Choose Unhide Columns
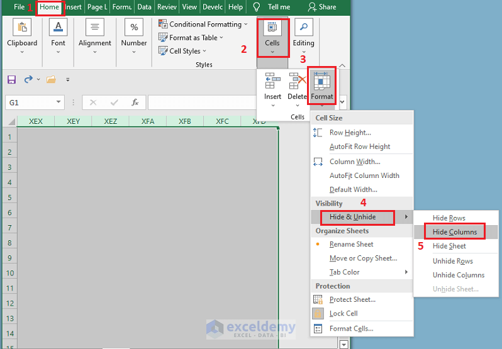 click(x=456, y=275)
